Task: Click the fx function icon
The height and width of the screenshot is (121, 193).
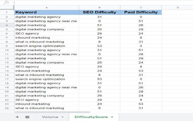Action: [x=7, y=2]
